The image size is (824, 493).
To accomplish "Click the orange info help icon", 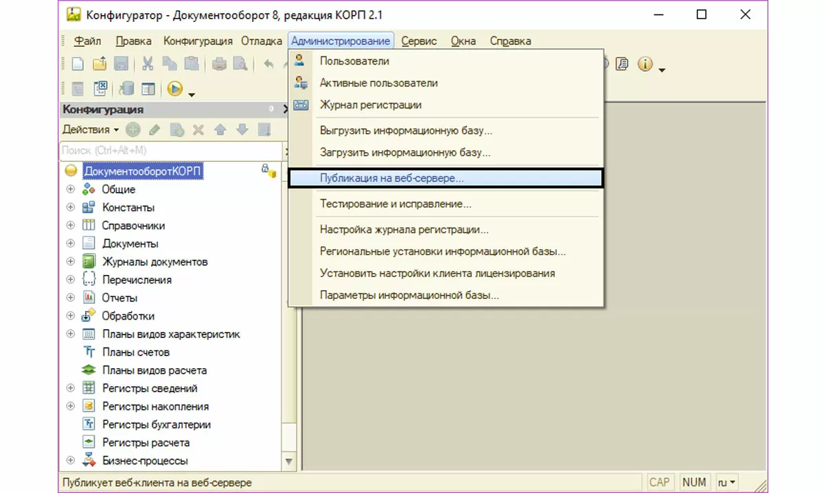I will (644, 64).
